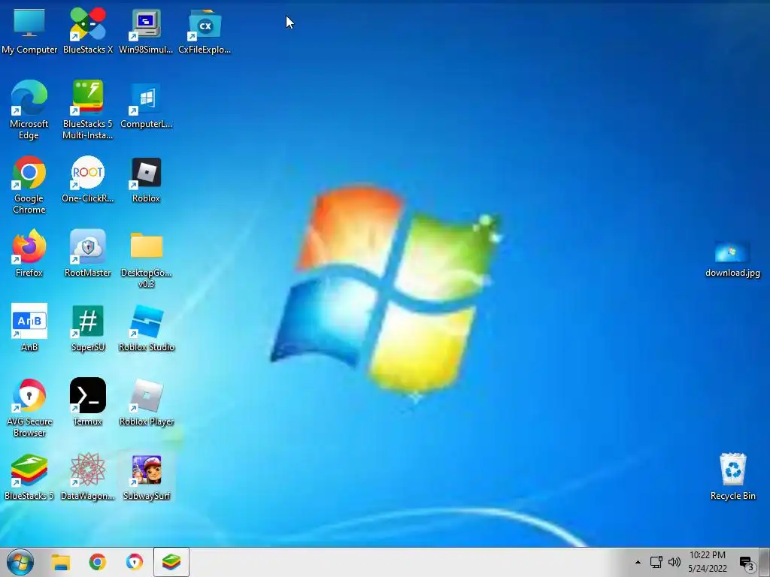Open Firefox from the desktop
Image resolution: width=770 pixels, height=577 pixels.
coord(29,254)
